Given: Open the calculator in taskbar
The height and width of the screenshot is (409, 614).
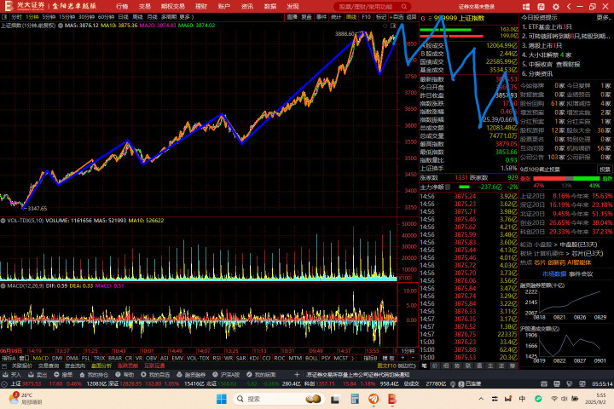Looking at the screenshot, I should [x=355, y=399].
